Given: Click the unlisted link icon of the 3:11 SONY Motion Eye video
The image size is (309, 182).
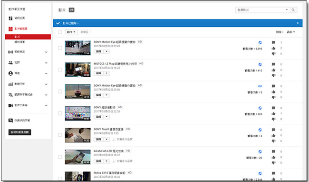Looking at the screenshot, I should point(260,86).
